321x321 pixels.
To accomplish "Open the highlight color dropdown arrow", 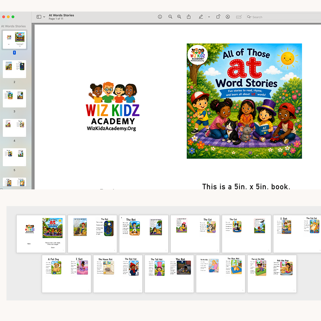I will point(209,17).
